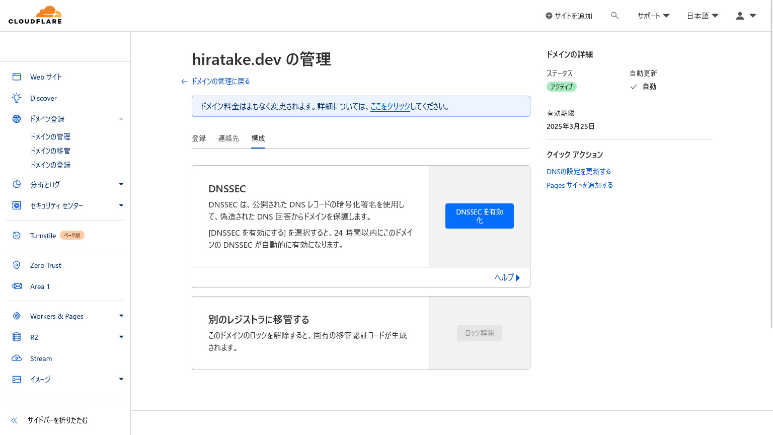This screenshot has width=773, height=435.
Task: Switch to the 連絡先 tab
Action: (x=228, y=138)
